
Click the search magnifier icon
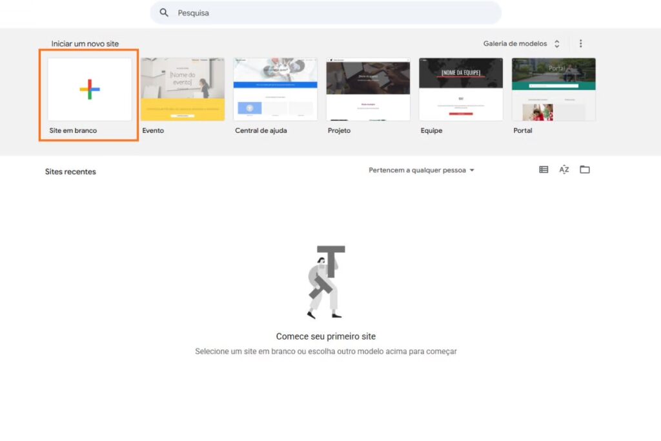164,12
